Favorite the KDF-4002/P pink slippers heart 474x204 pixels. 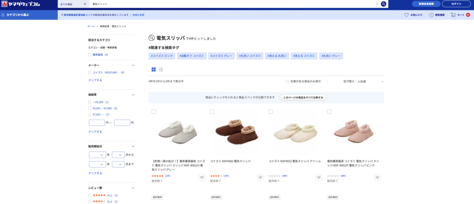(377, 178)
